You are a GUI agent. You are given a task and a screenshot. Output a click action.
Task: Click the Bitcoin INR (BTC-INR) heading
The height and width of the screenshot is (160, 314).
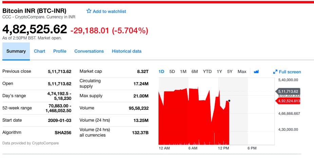[34, 11]
